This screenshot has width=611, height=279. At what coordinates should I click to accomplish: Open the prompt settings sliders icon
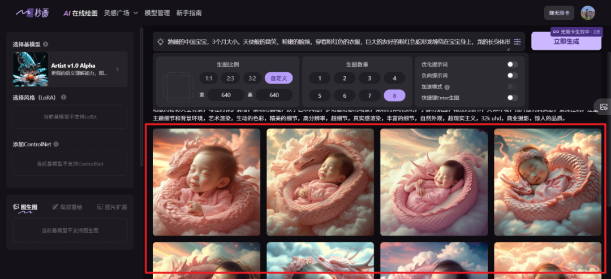click(517, 42)
